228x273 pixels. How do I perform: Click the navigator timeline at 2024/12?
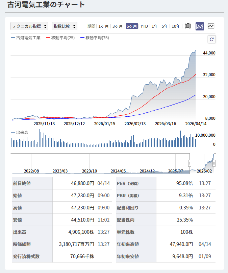[x=147, y=171]
